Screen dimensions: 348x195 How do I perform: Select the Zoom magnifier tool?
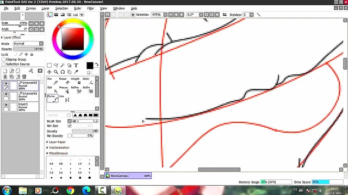pos(56,72)
